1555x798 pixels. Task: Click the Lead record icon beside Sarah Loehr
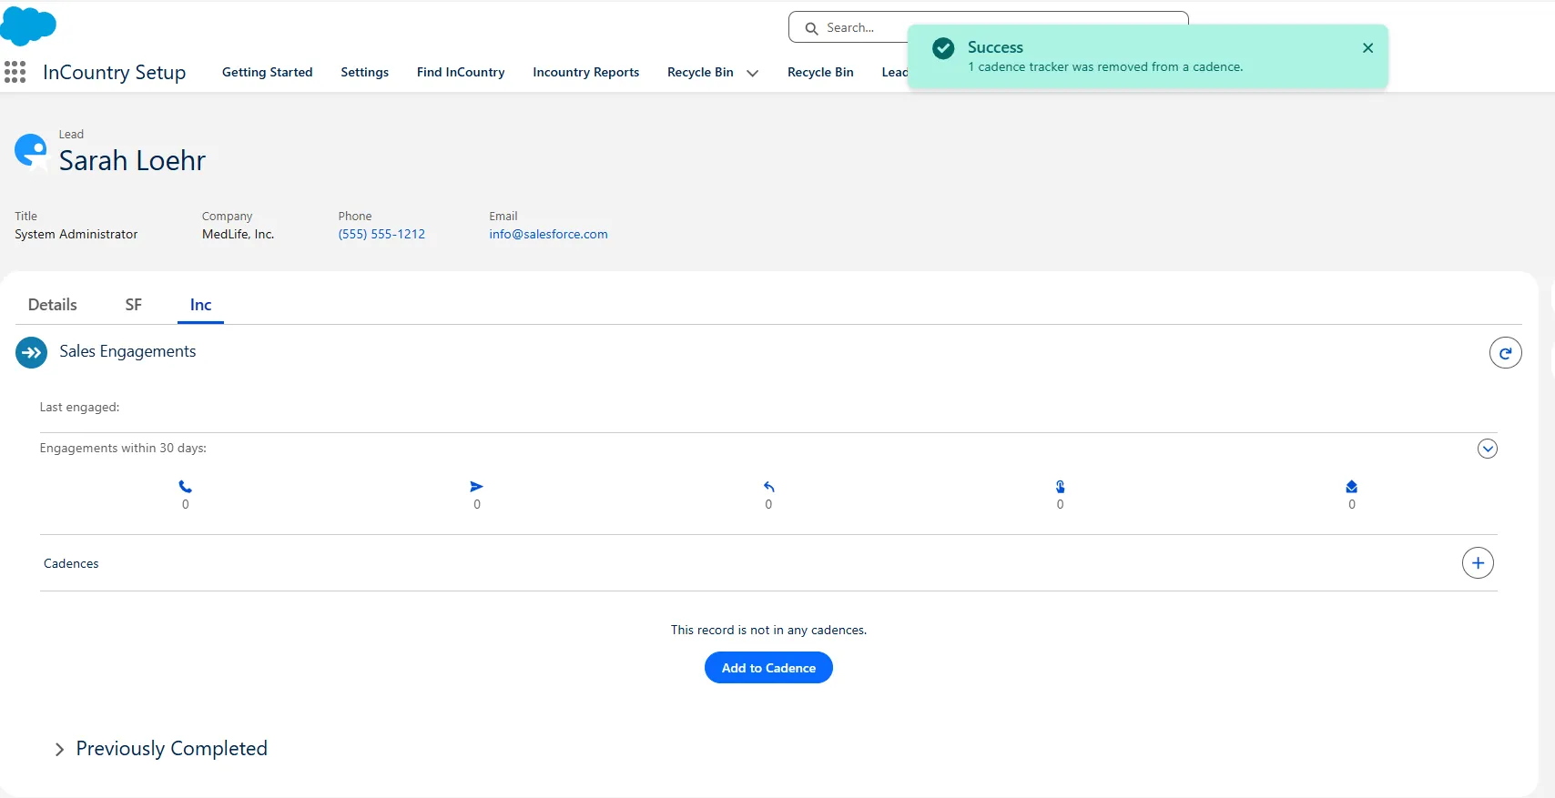tap(30, 150)
